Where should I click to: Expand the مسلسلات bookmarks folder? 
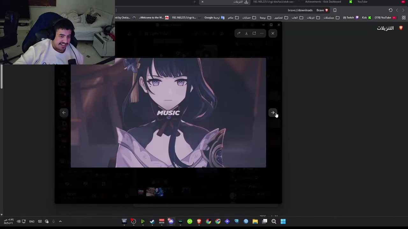click(331, 17)
